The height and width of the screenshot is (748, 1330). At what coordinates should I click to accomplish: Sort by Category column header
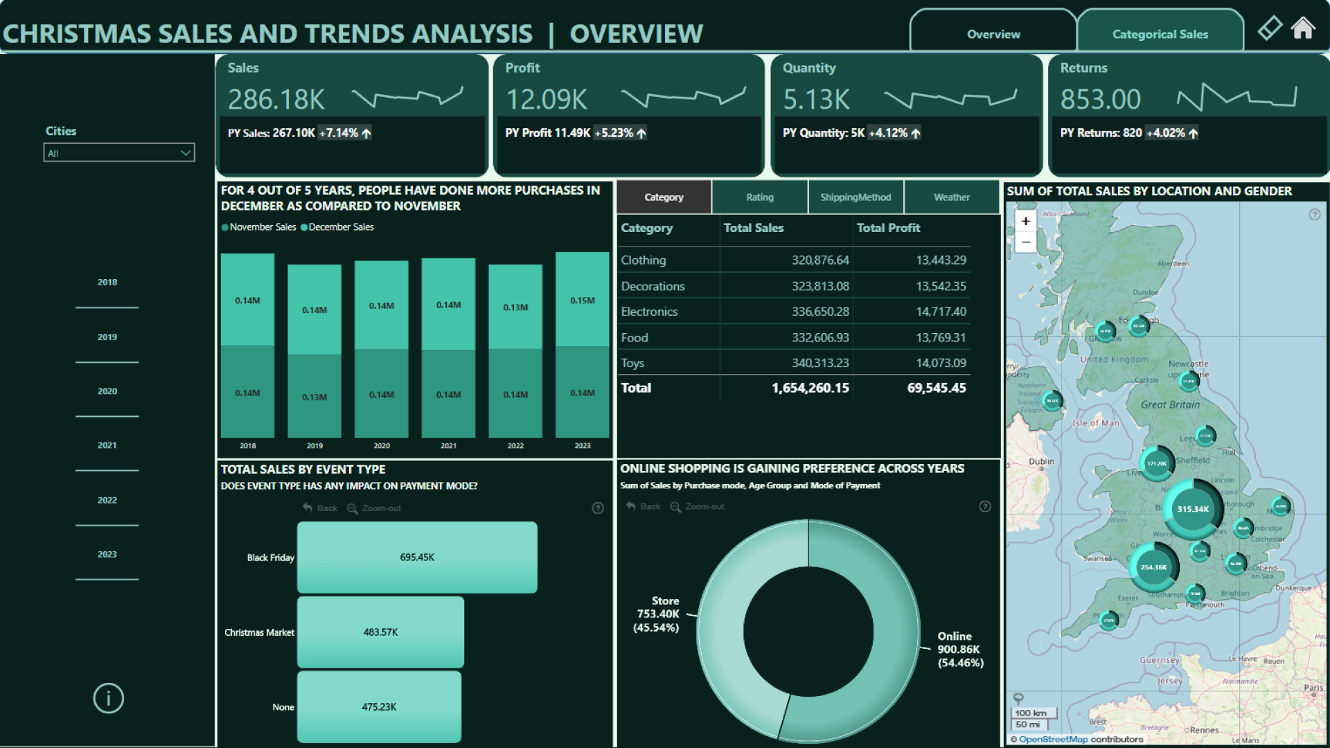646,228
